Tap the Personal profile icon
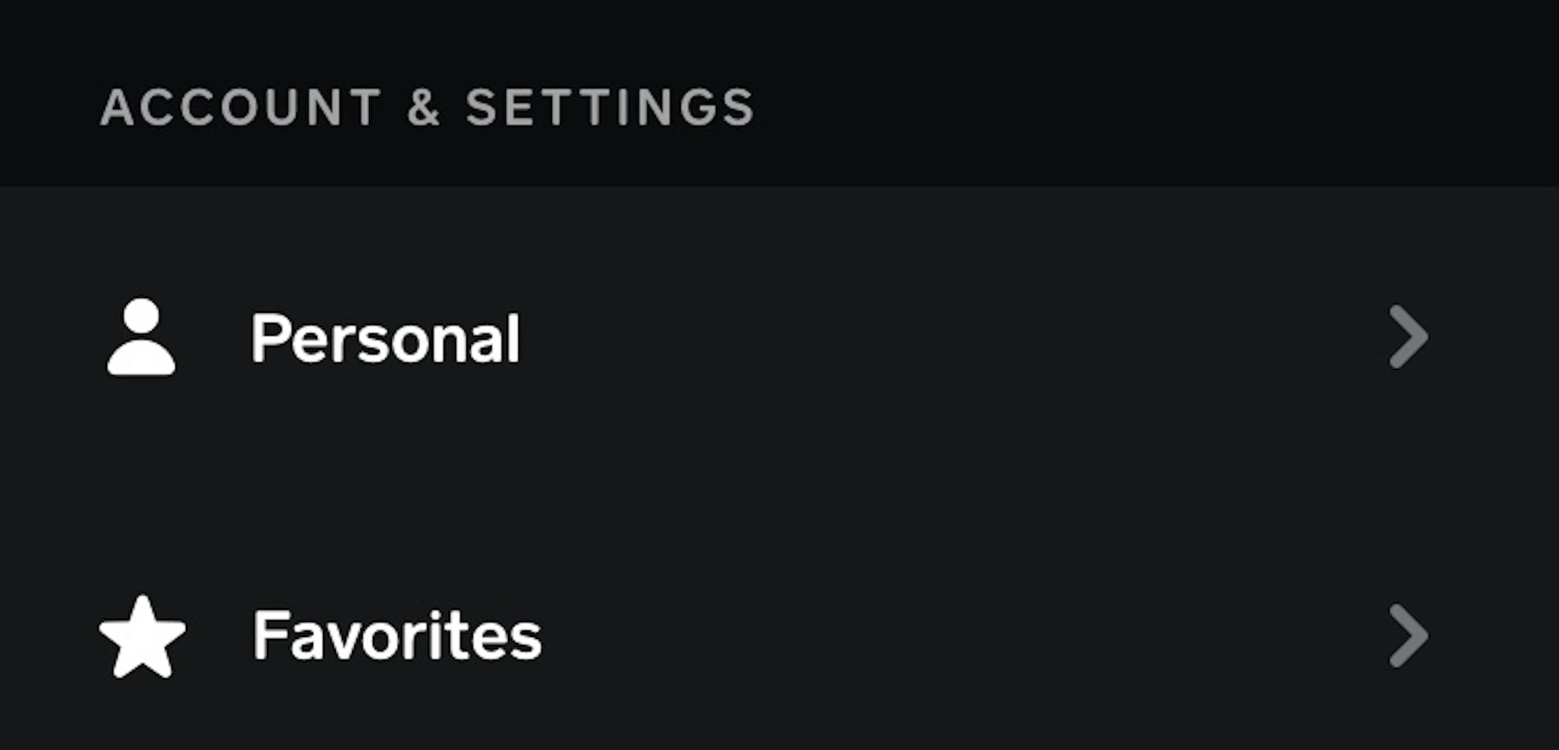 [x=141, y=337]
